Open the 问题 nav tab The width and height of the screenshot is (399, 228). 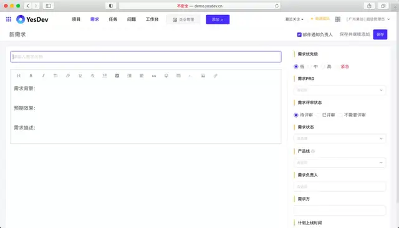click(132, 19)
